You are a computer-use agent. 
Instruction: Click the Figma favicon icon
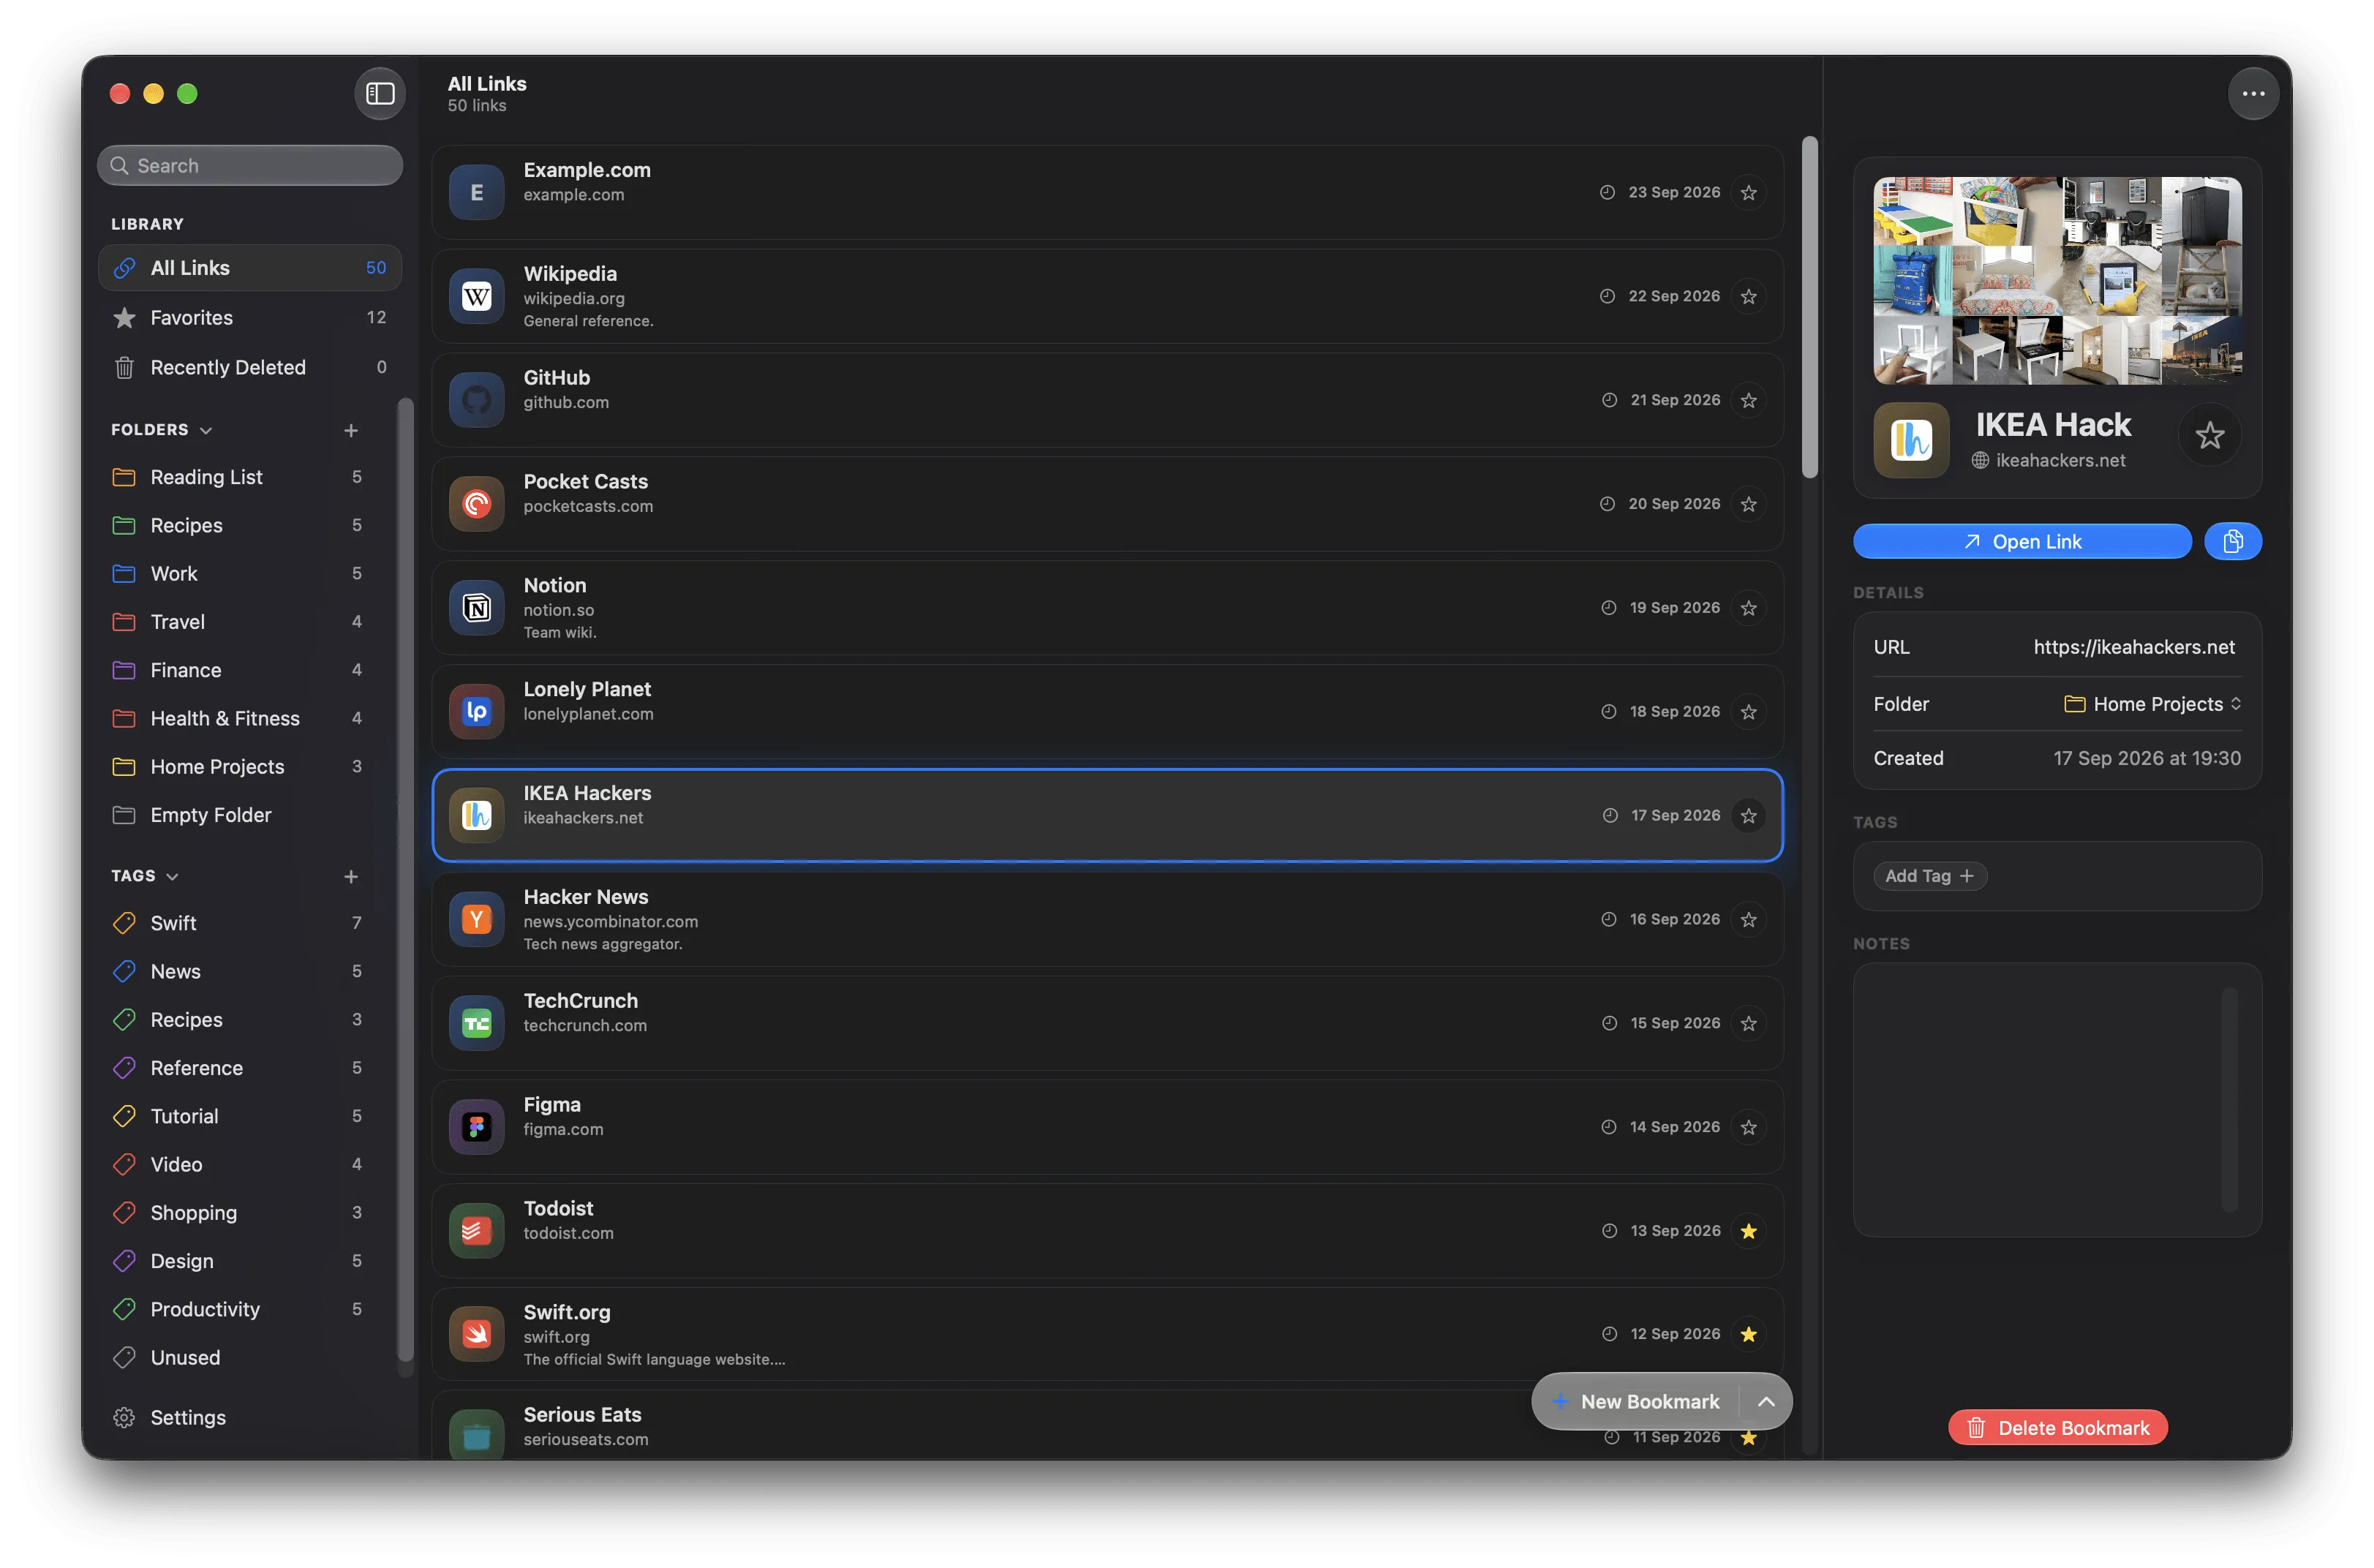coord(476,1127)
